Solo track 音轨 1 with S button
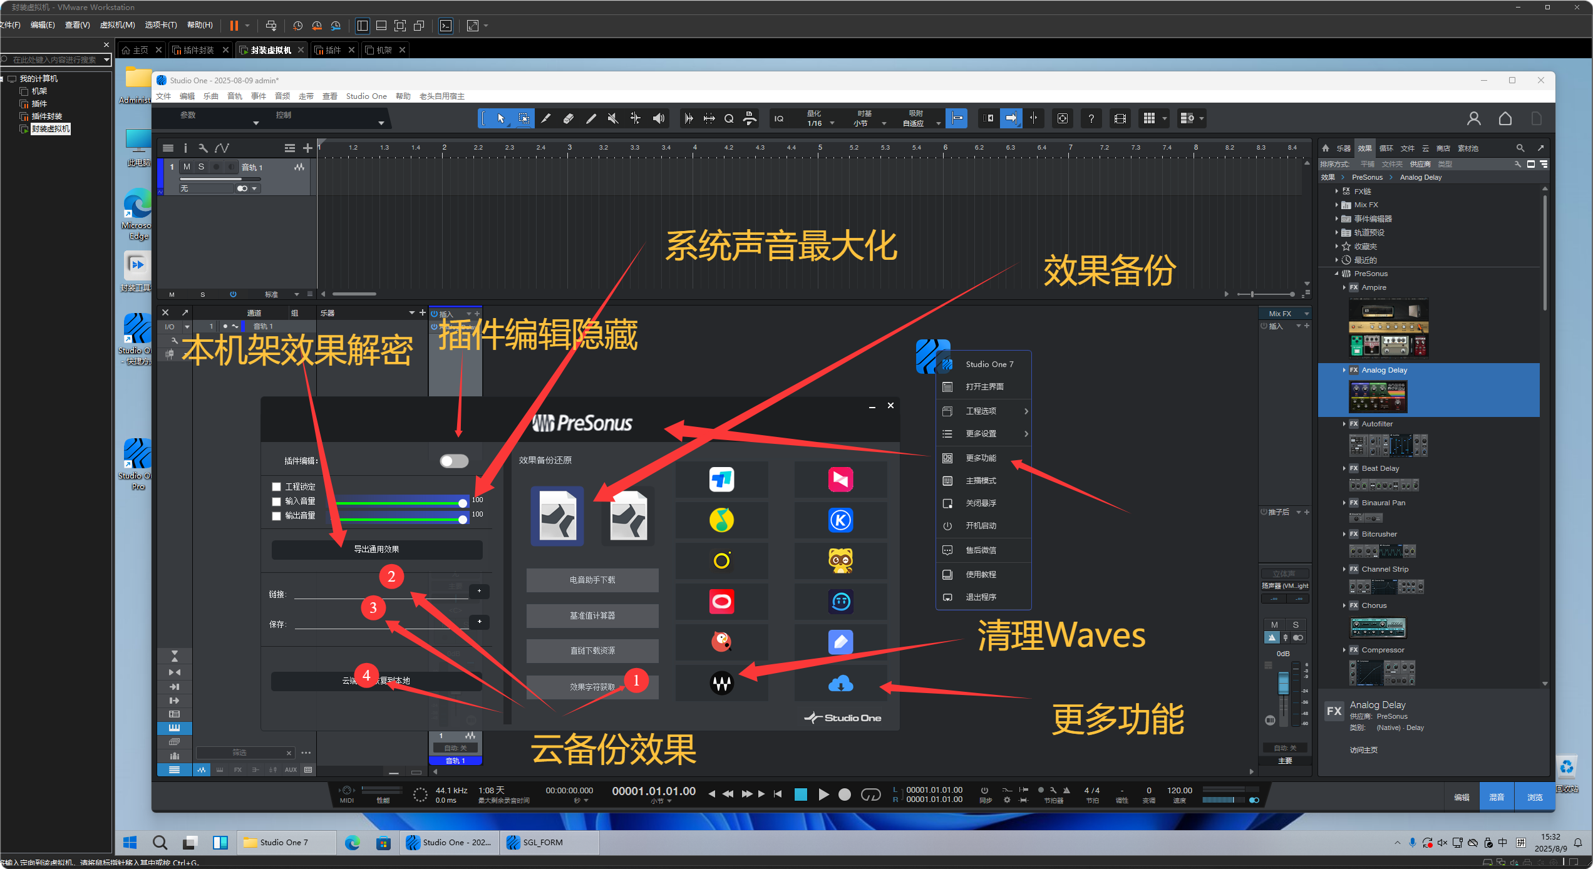Viewport: 1593px width, 869px height. 201,167
